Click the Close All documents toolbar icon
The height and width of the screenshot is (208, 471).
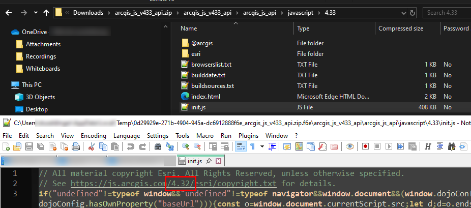tap(64, 146)
